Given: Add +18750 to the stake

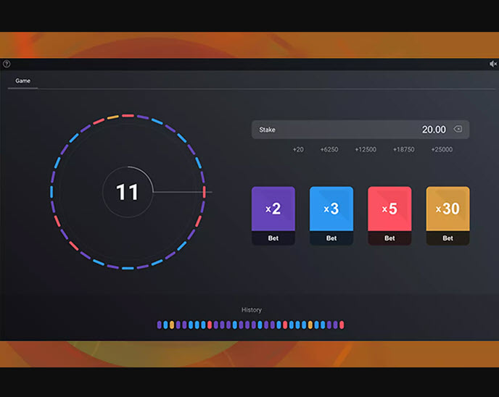Looking at the screenshot, I should click(x=403, y=149).
